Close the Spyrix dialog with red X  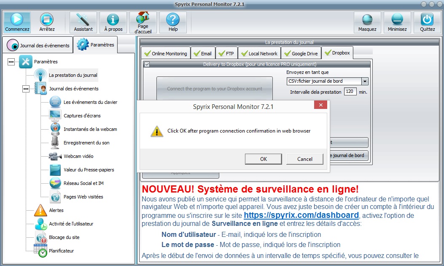320,105
